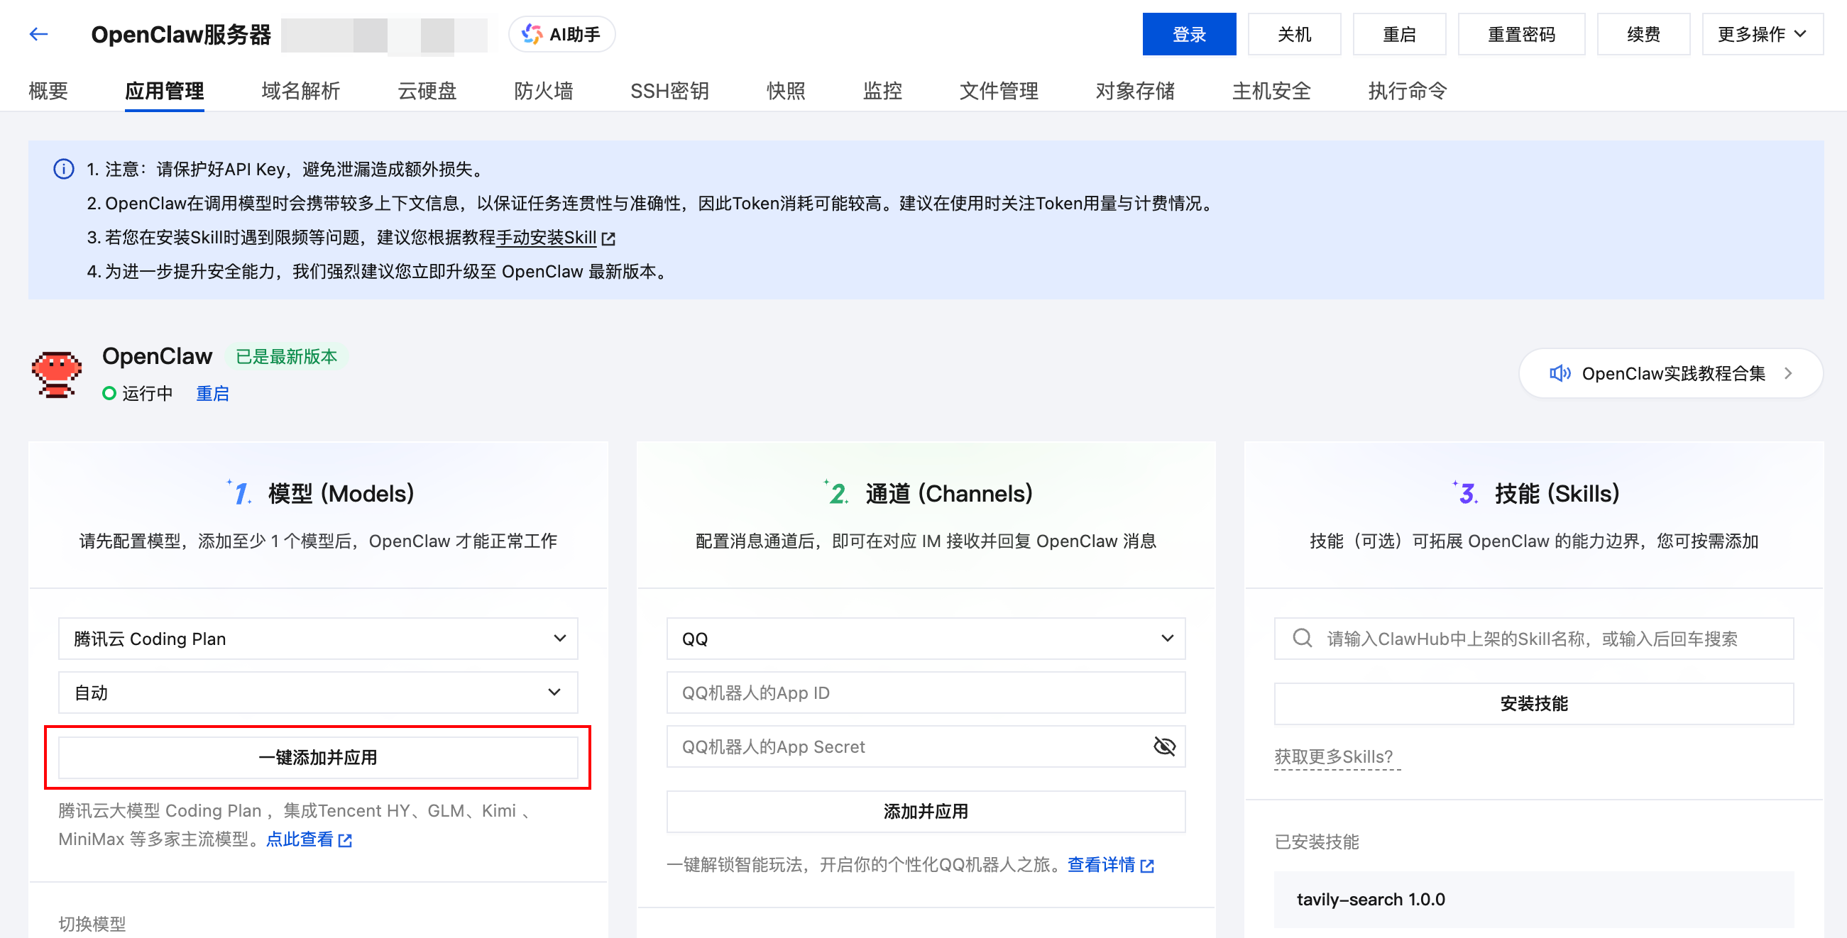Switch to the 文件管理 tab

click(998, 91)
